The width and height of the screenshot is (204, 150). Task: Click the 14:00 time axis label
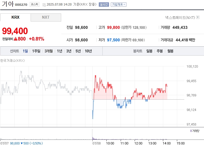coord(166,143)
